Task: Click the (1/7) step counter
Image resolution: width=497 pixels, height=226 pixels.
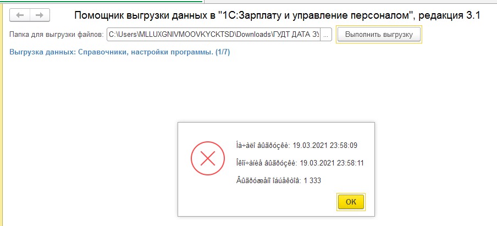Action: click(222, 52)
